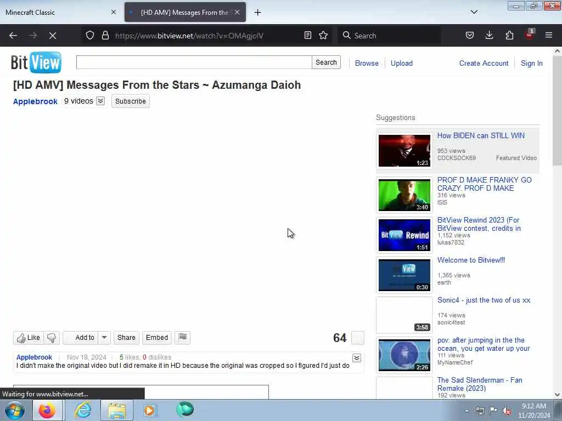
Task: Focus the BitView search text field
Action: (194, 62)
